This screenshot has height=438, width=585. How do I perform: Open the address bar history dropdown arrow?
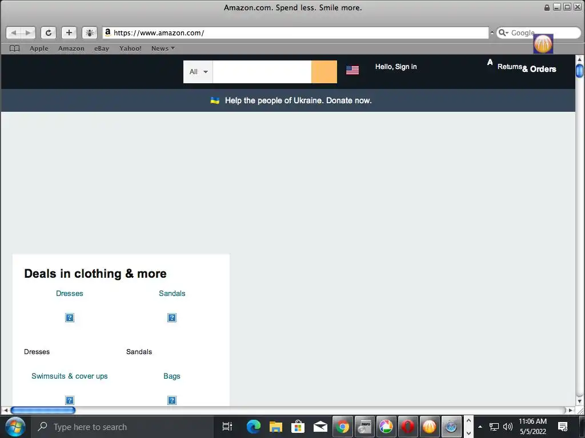[492, 33]
